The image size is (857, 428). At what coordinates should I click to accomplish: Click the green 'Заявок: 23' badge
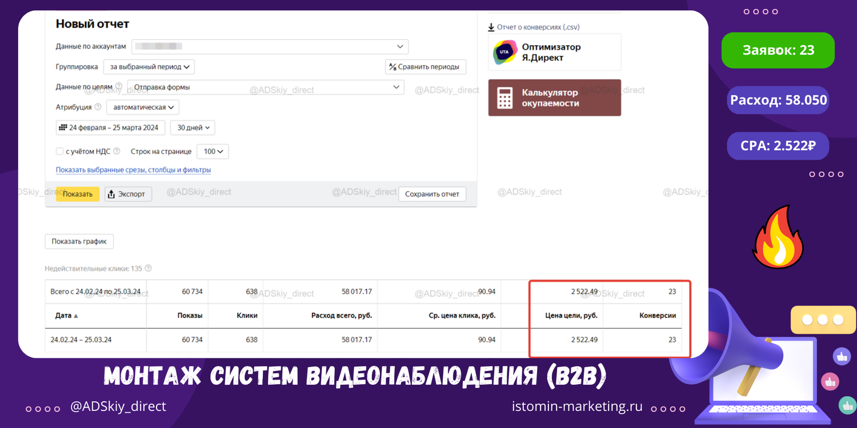click(778, 50)
